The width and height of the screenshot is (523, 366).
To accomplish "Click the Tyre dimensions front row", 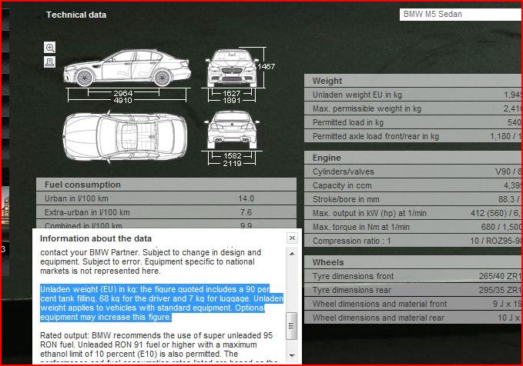I will (x=414, y=276).
